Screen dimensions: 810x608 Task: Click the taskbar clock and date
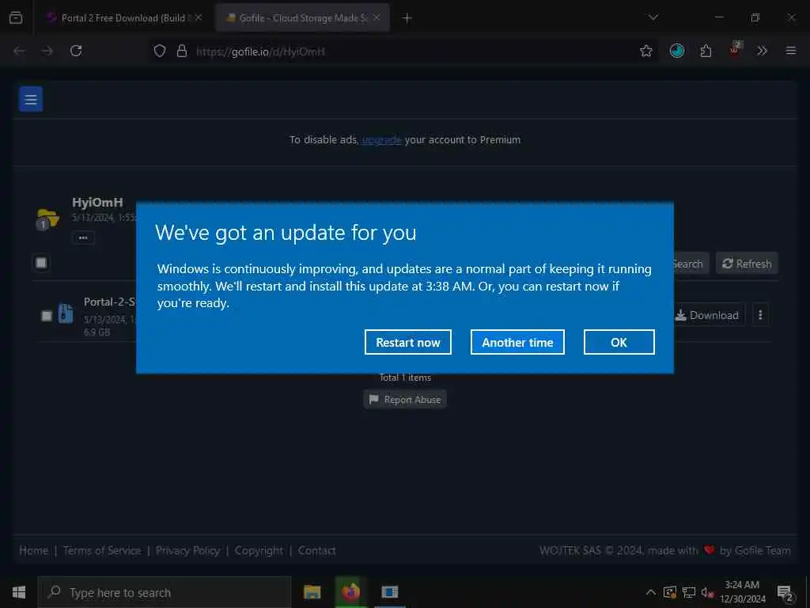click(742, 592)
